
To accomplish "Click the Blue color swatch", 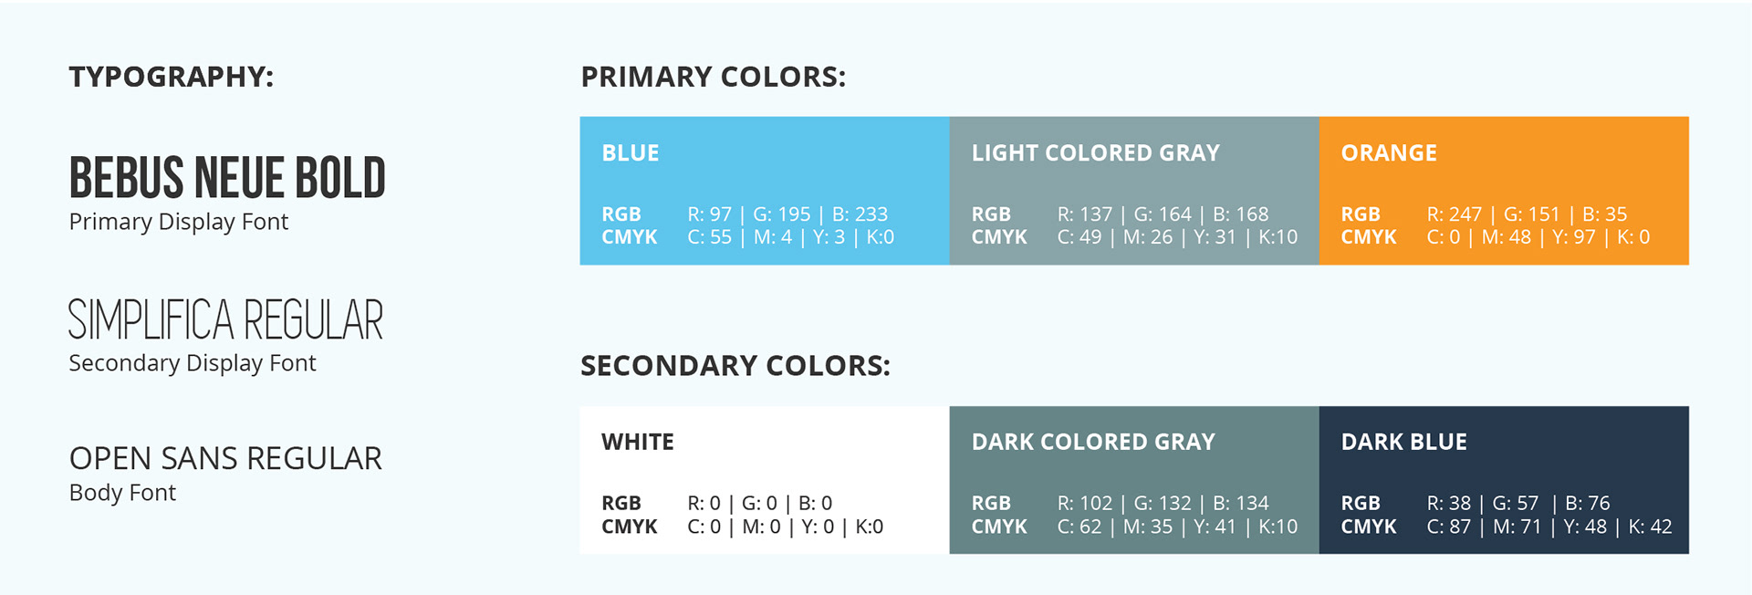I will 765,191.
